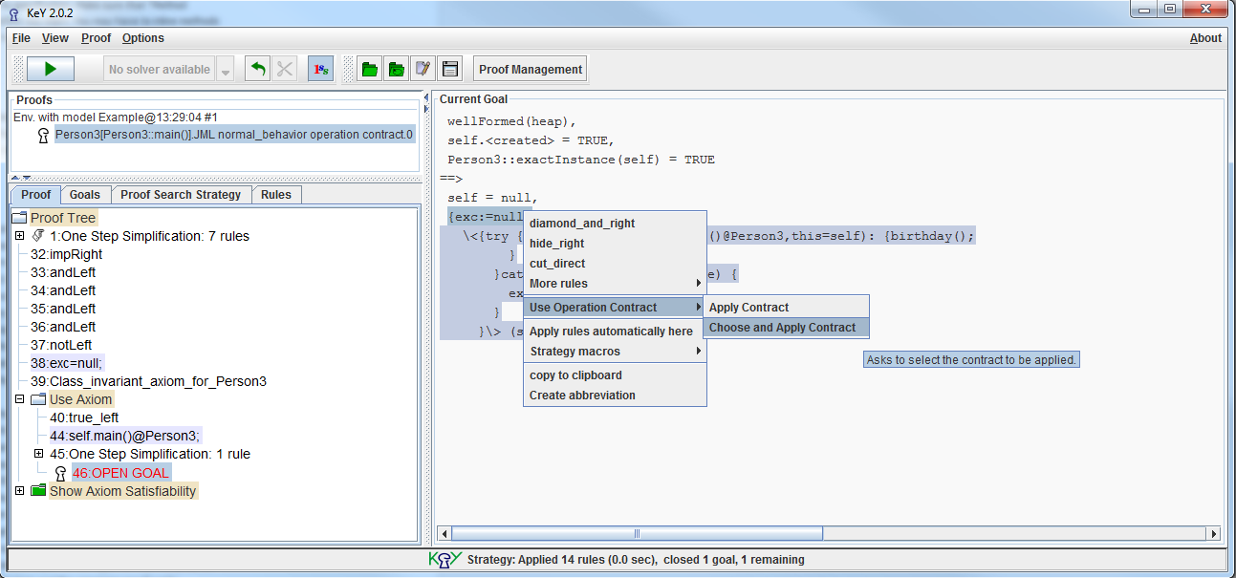This screenshot has width=1236, height=578.
Task: Open the View menu
Action: pyautogui.click(x=55, y=38)
